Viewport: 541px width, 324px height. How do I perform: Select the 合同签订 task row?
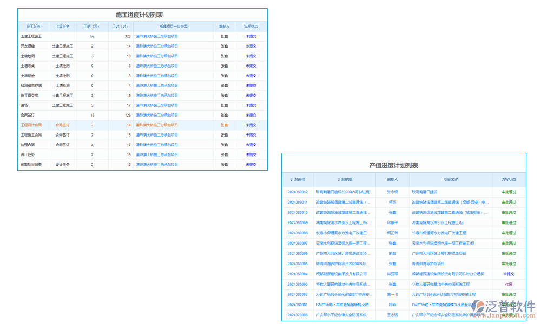tap(32, 114)
